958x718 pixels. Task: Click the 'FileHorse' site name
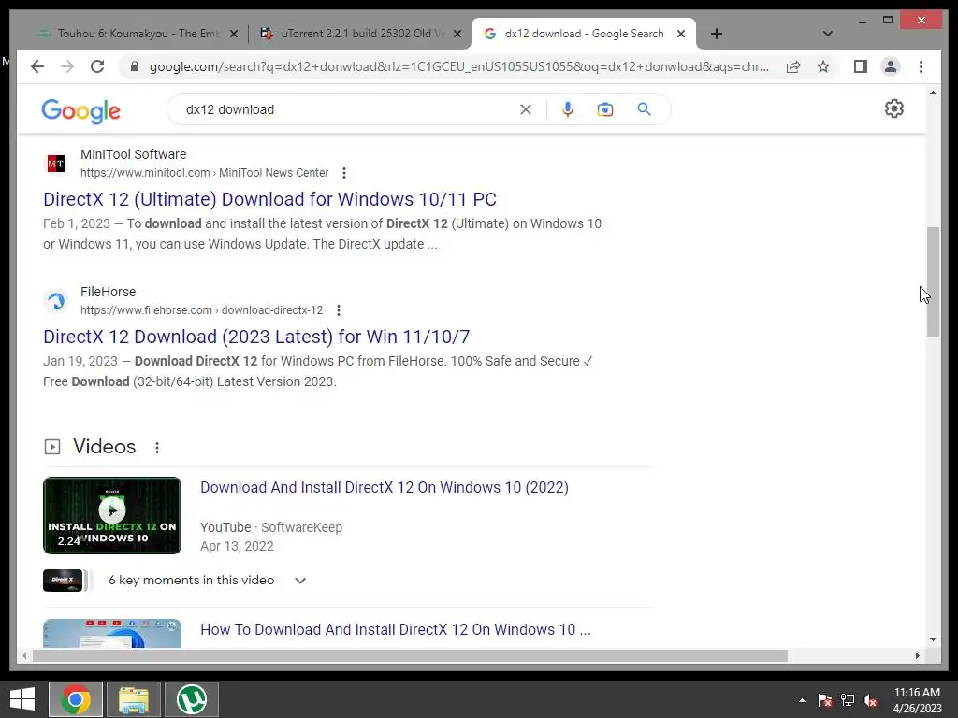[x=109, y=292]
